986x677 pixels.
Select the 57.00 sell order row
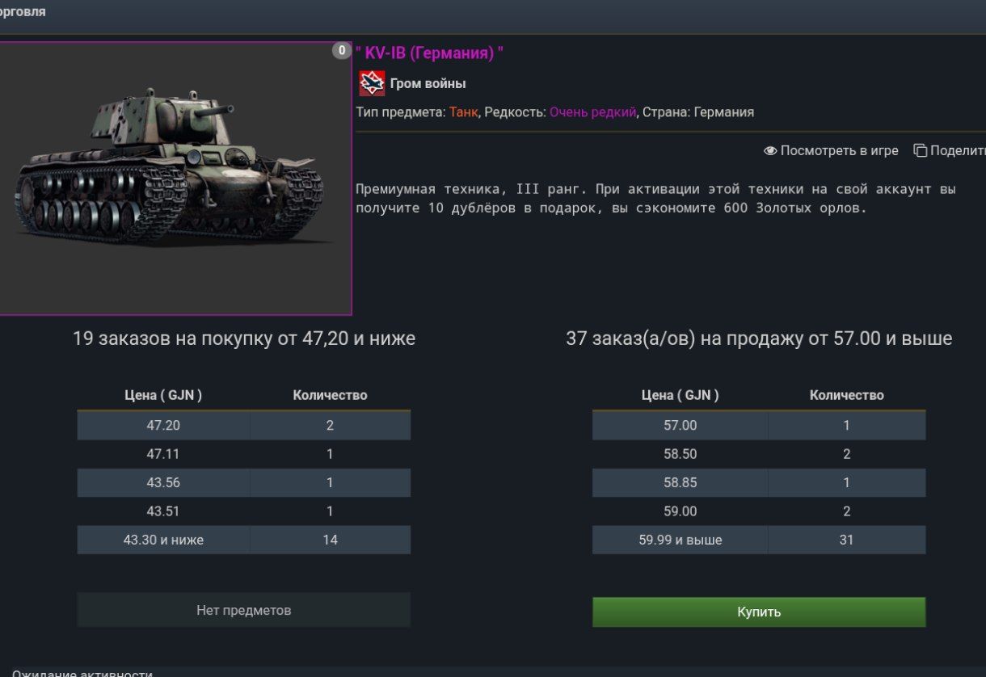(758, 425)
